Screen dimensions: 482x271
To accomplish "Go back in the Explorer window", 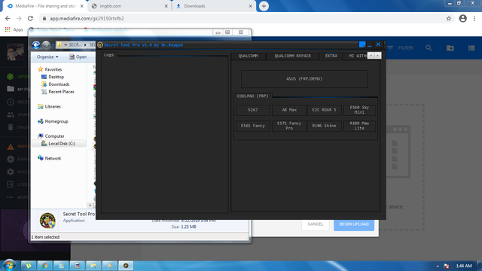I will 36,45.
